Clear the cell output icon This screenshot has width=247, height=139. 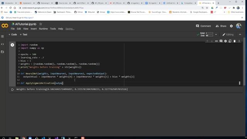[x=12, y=90]
